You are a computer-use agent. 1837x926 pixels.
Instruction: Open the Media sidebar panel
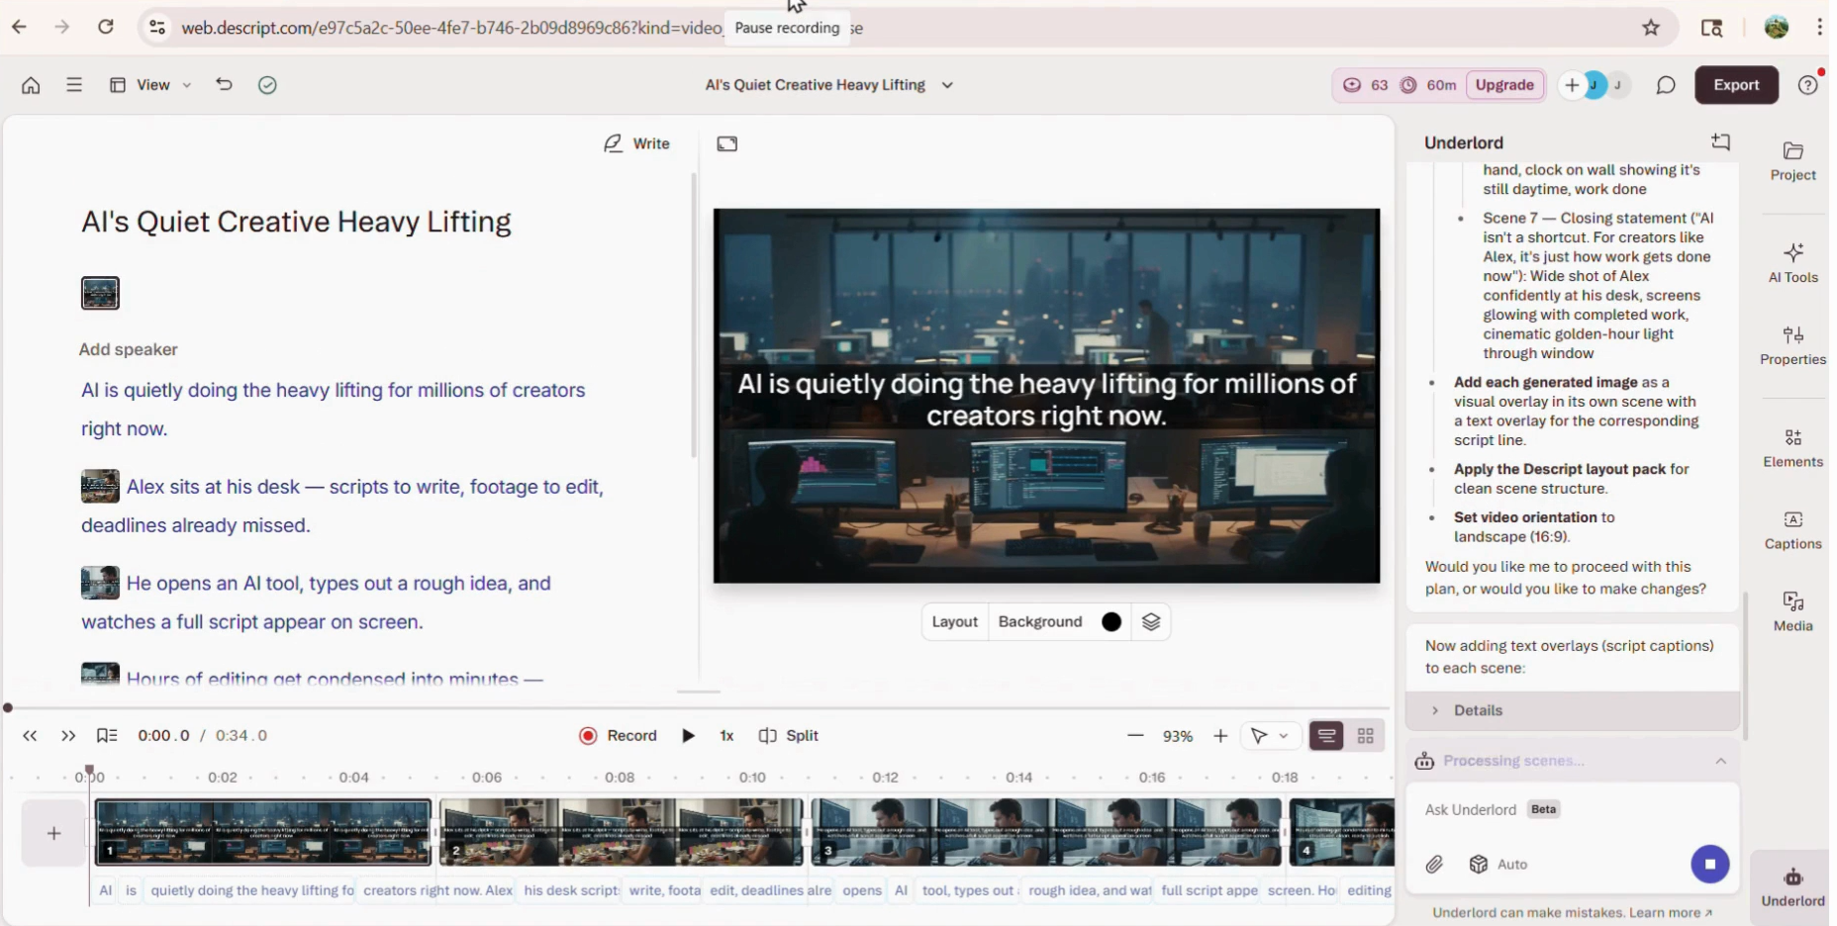tap(1793, 611)
